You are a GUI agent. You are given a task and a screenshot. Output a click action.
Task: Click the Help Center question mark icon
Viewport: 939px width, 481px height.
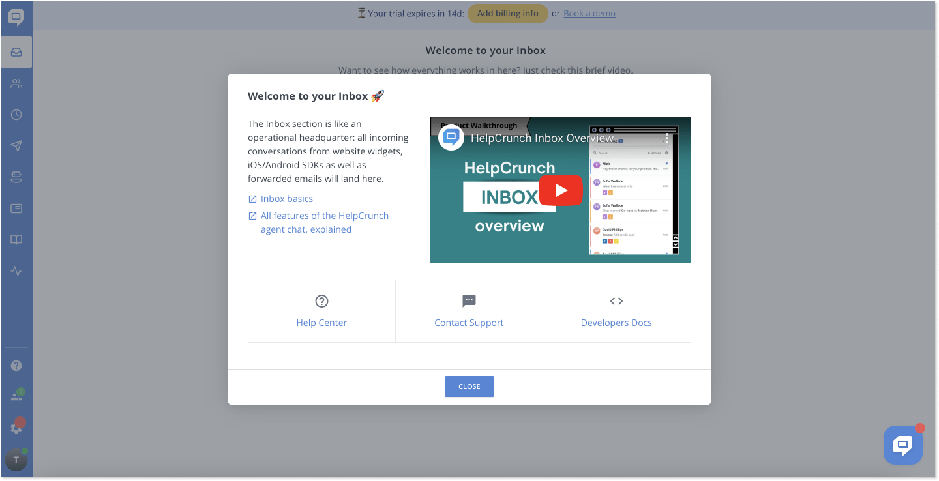[321, 301]
